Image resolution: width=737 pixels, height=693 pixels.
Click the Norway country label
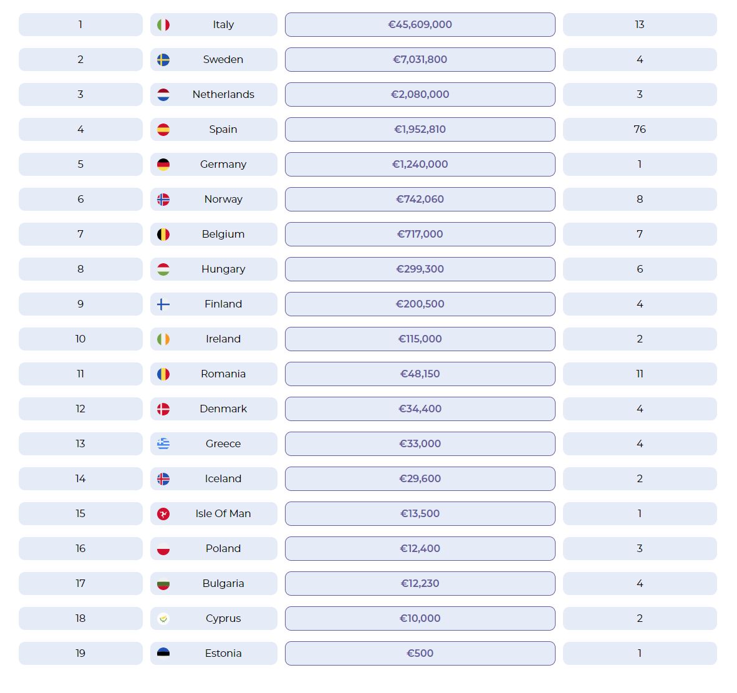[x=223, y=200]
